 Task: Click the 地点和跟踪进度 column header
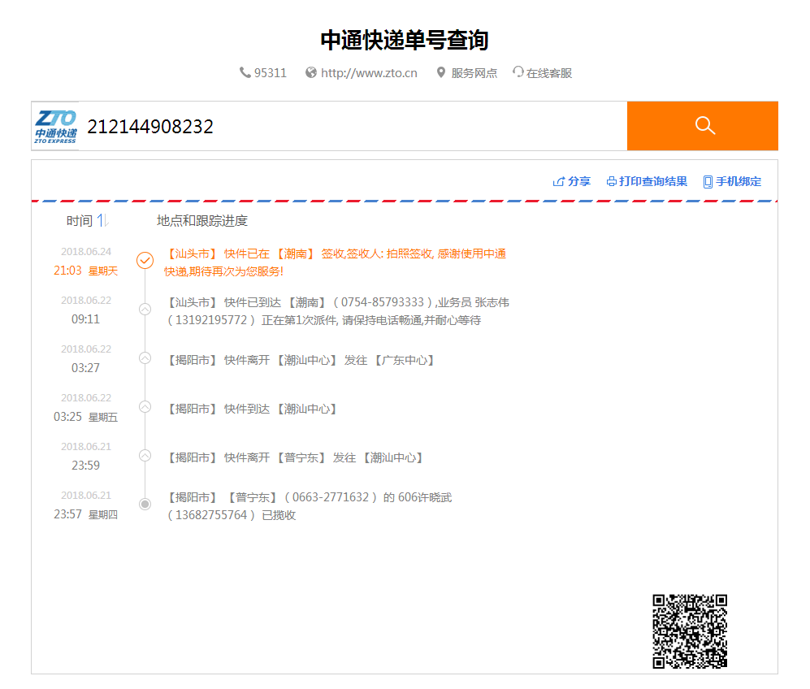click(x=202, y=221)
